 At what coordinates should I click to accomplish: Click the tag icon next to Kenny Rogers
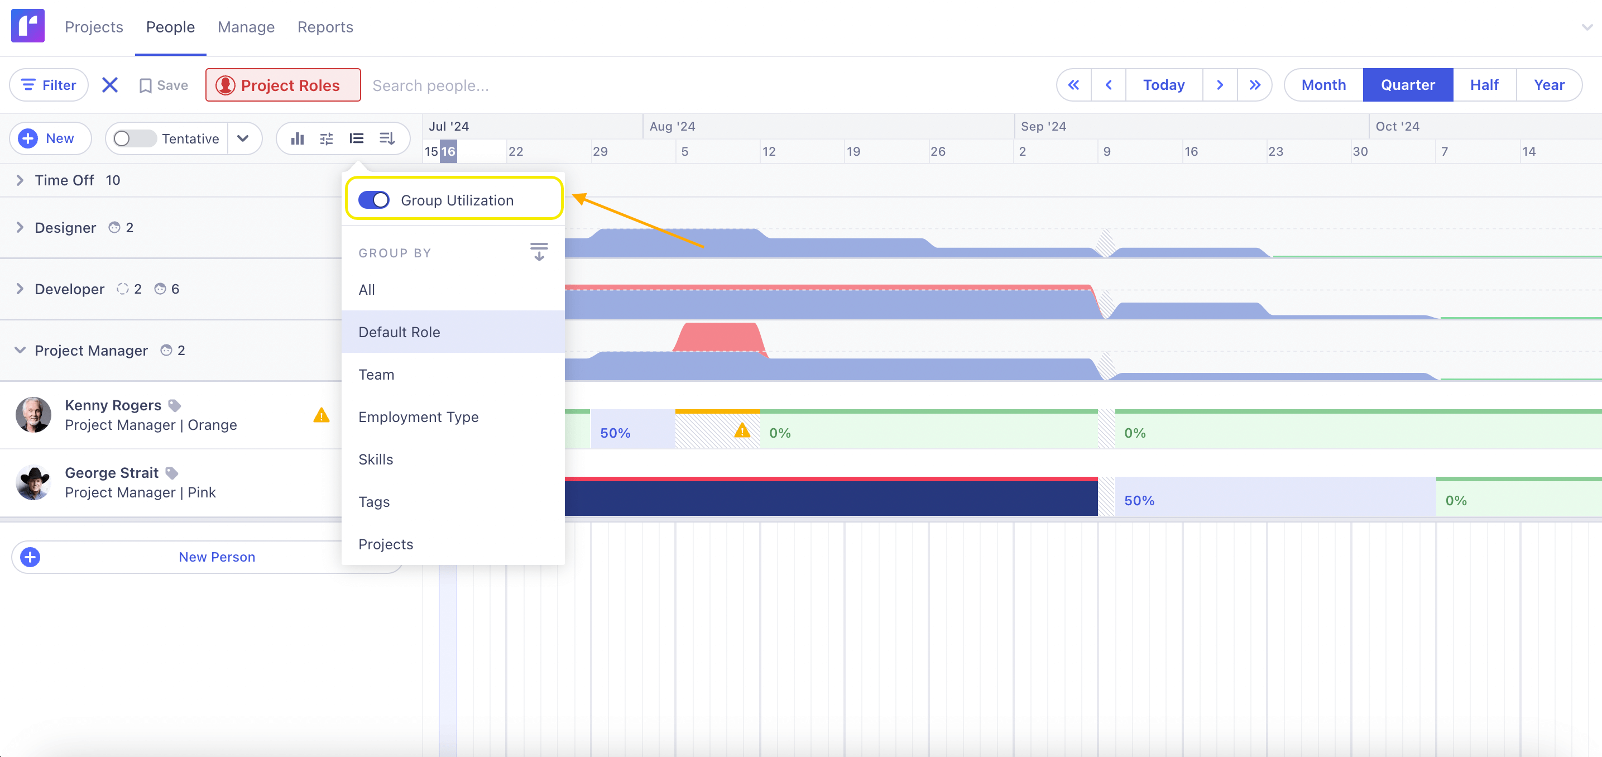click(x=175, y=405)
